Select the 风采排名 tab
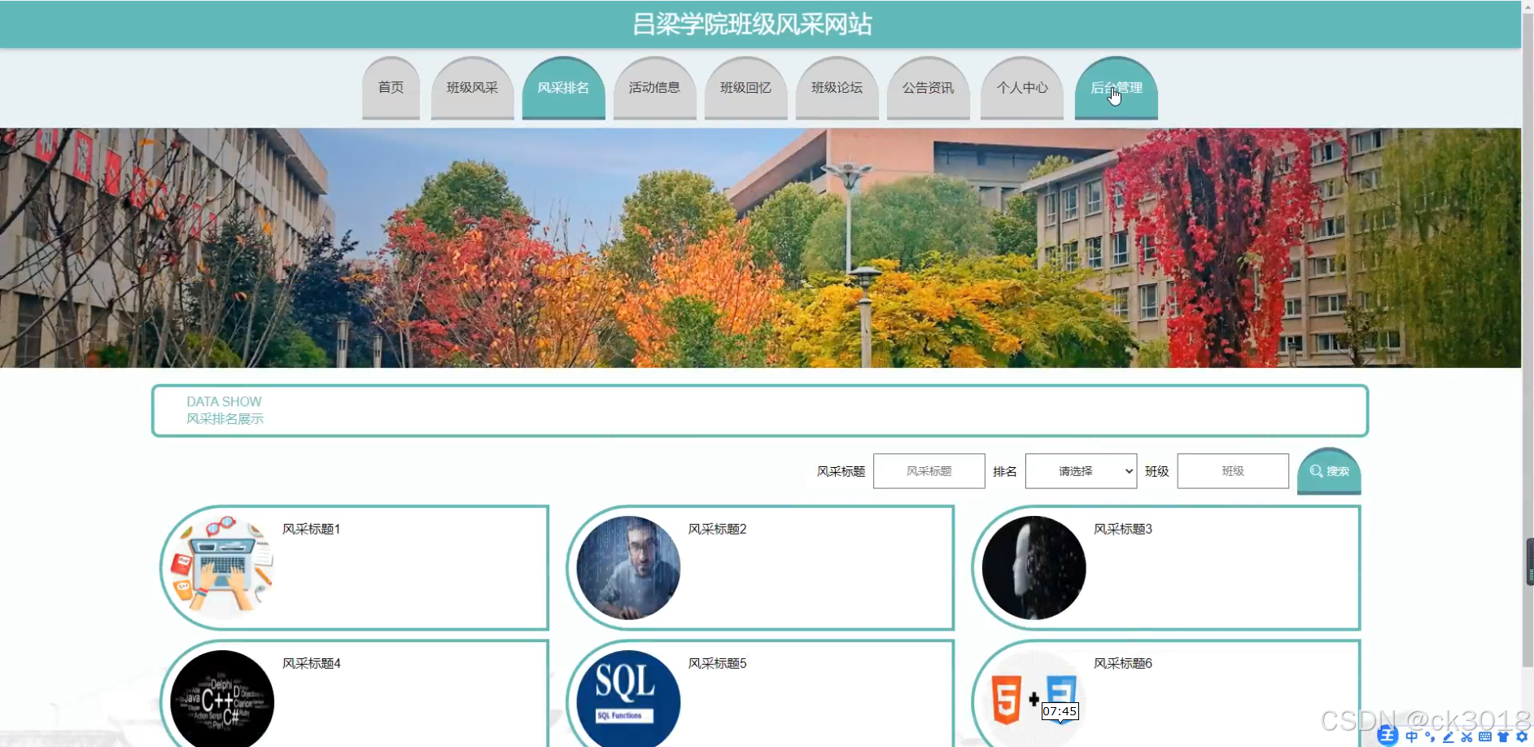1534x747 pixels. tap(563, 88)
